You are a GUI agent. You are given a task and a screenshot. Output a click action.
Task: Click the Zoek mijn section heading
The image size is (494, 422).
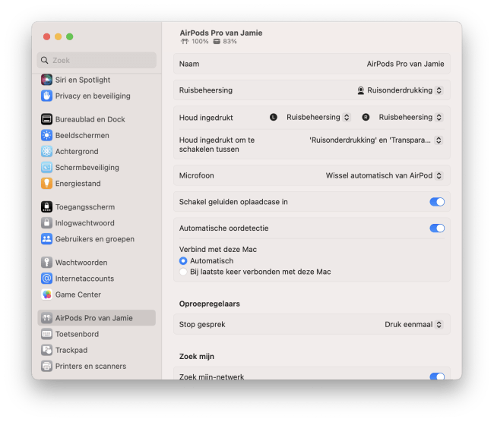coord(197,356)
